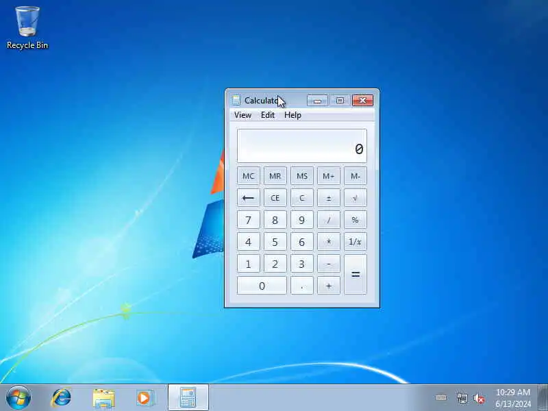
Task: Click the digit 9 key
Action: point(301,220)
